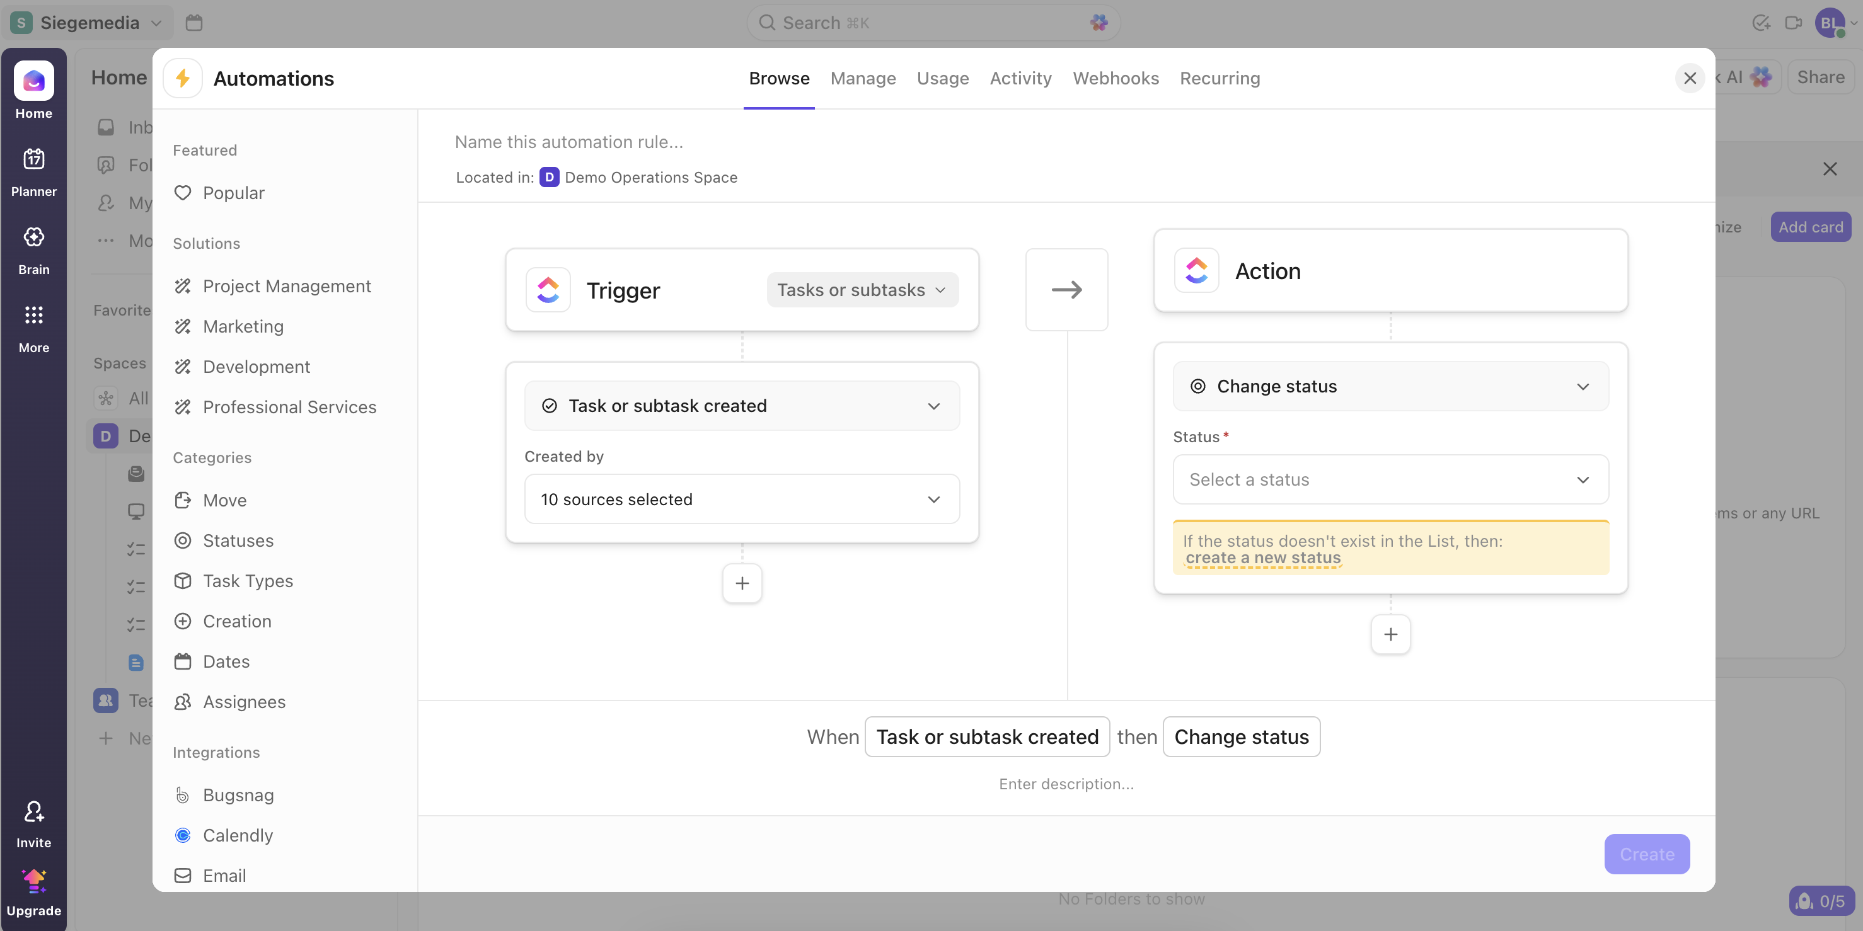
Task: Open the Select a status dropdown
Action: [x=1389, y=479]
